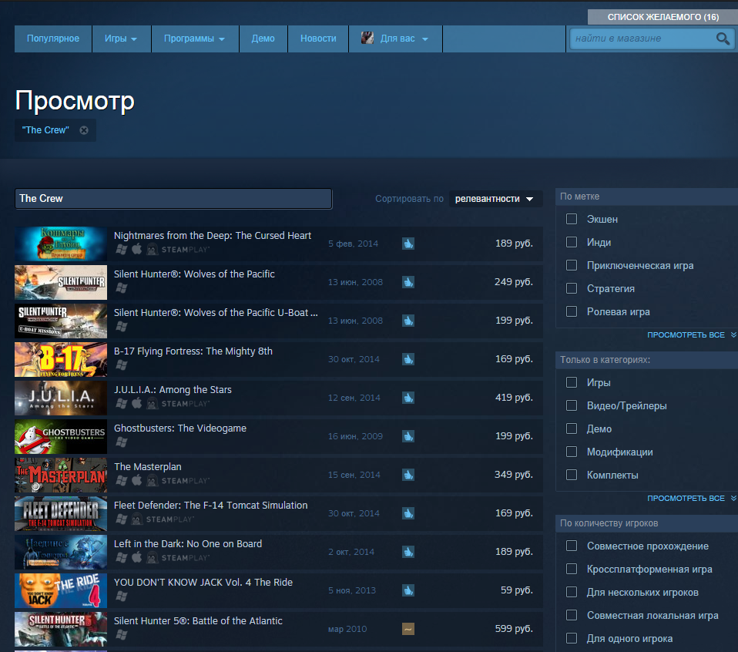
Task: Remove the "The Crew" search tag
Action: click(x=84, y=130)
